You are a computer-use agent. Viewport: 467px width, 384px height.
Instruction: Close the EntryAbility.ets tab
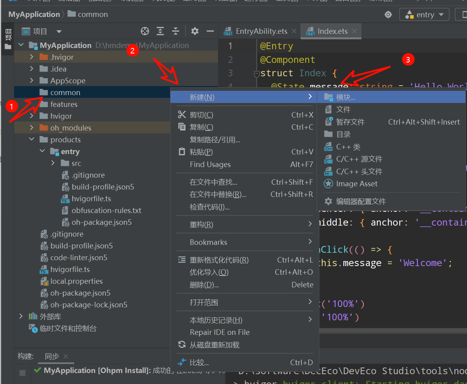coord(294,31)
